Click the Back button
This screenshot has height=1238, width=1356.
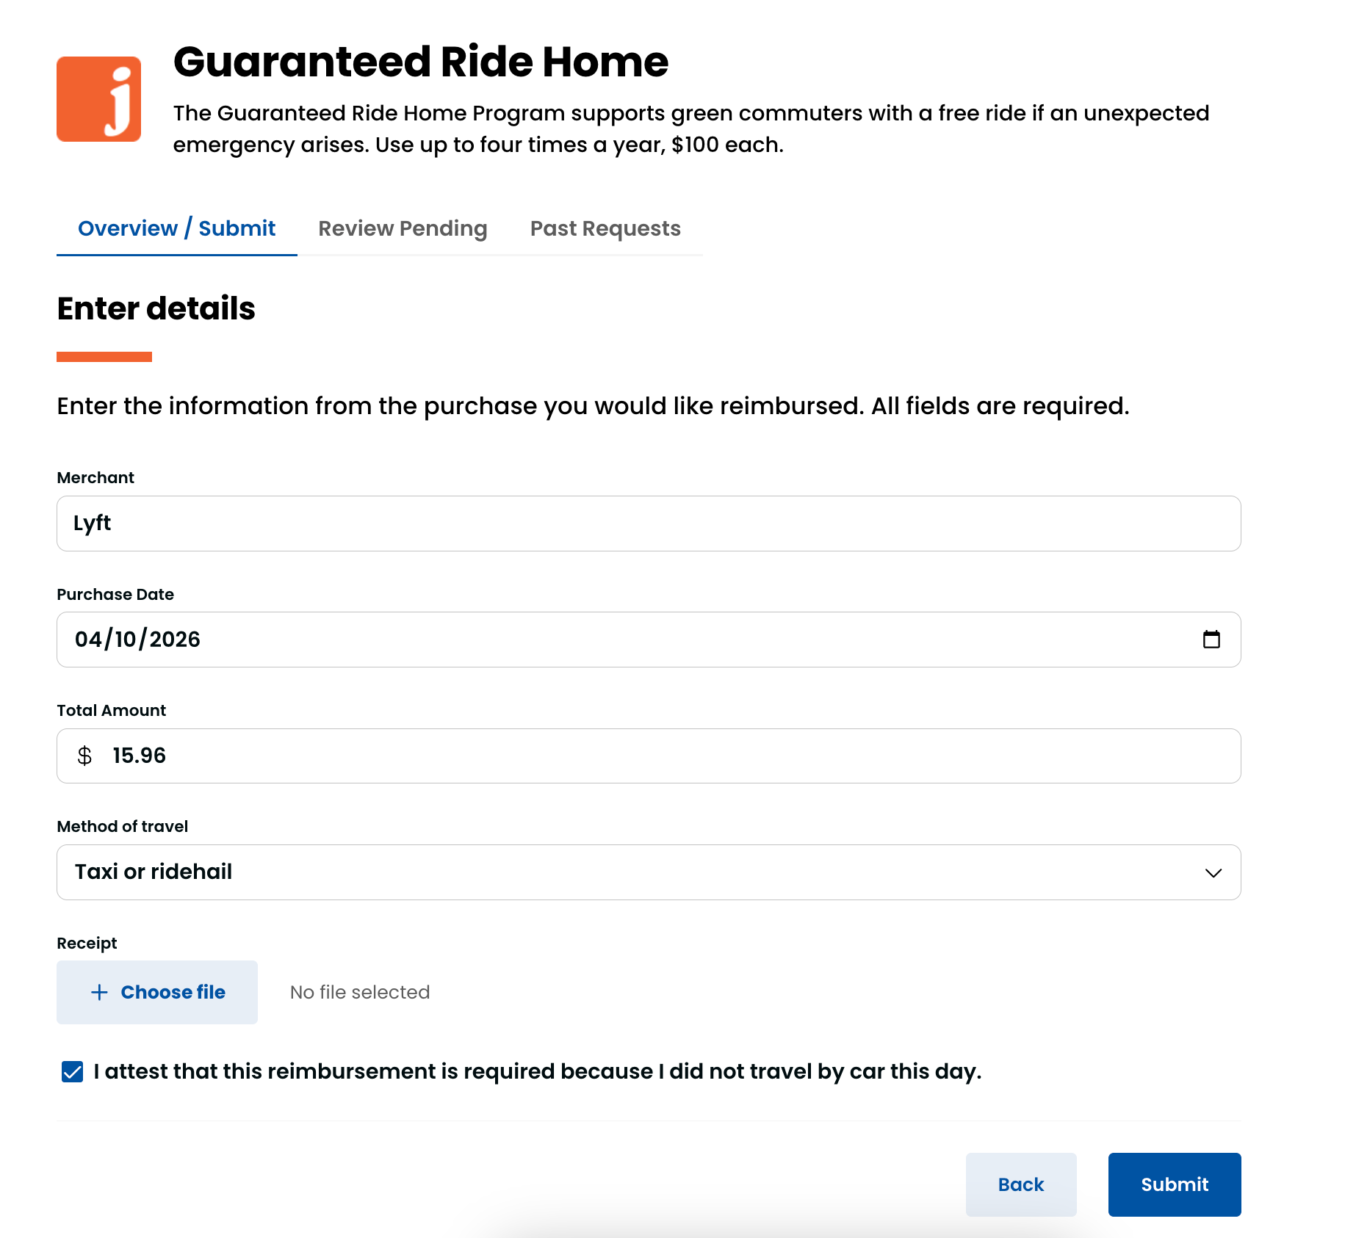tap(1020, 1184)
